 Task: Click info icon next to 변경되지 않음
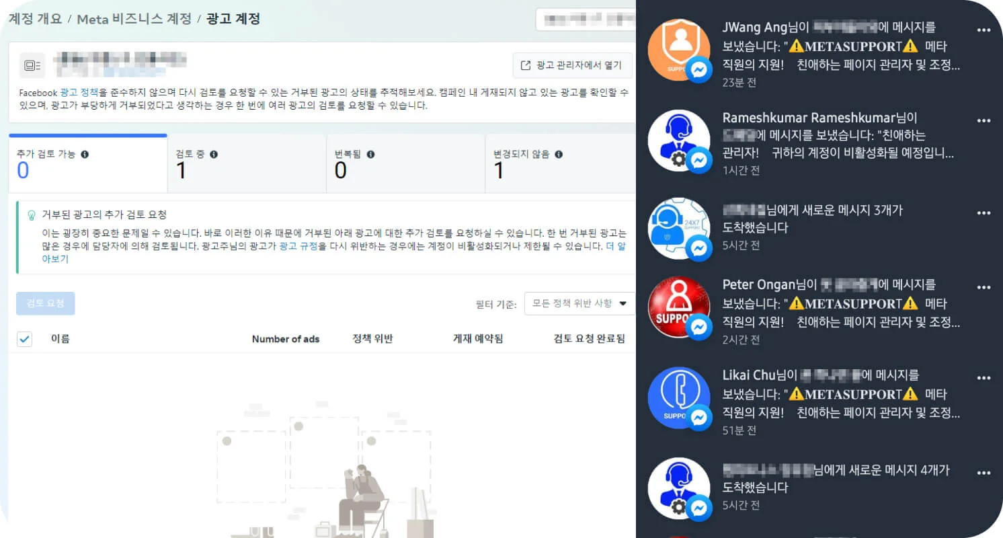point(559,154)
